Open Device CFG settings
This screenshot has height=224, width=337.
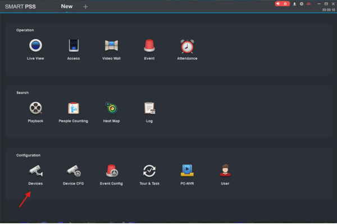click(x=74, y=175)
